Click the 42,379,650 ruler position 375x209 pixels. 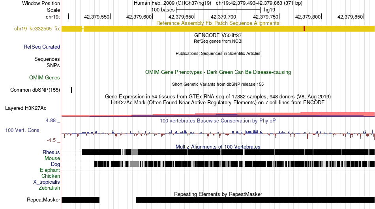pos(181,17)
